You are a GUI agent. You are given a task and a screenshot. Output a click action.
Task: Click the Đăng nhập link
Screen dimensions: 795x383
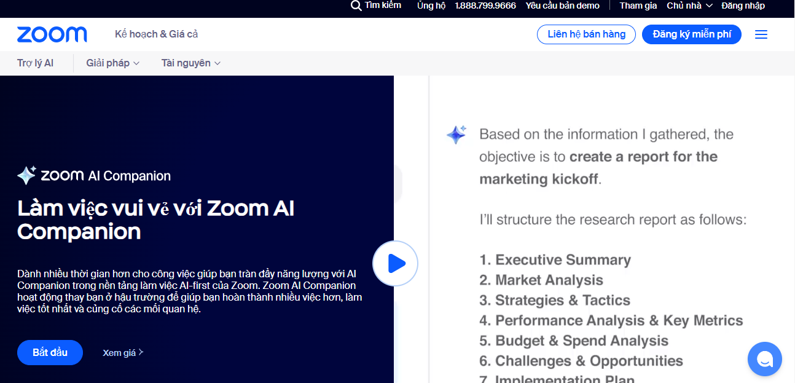(743, 6)
